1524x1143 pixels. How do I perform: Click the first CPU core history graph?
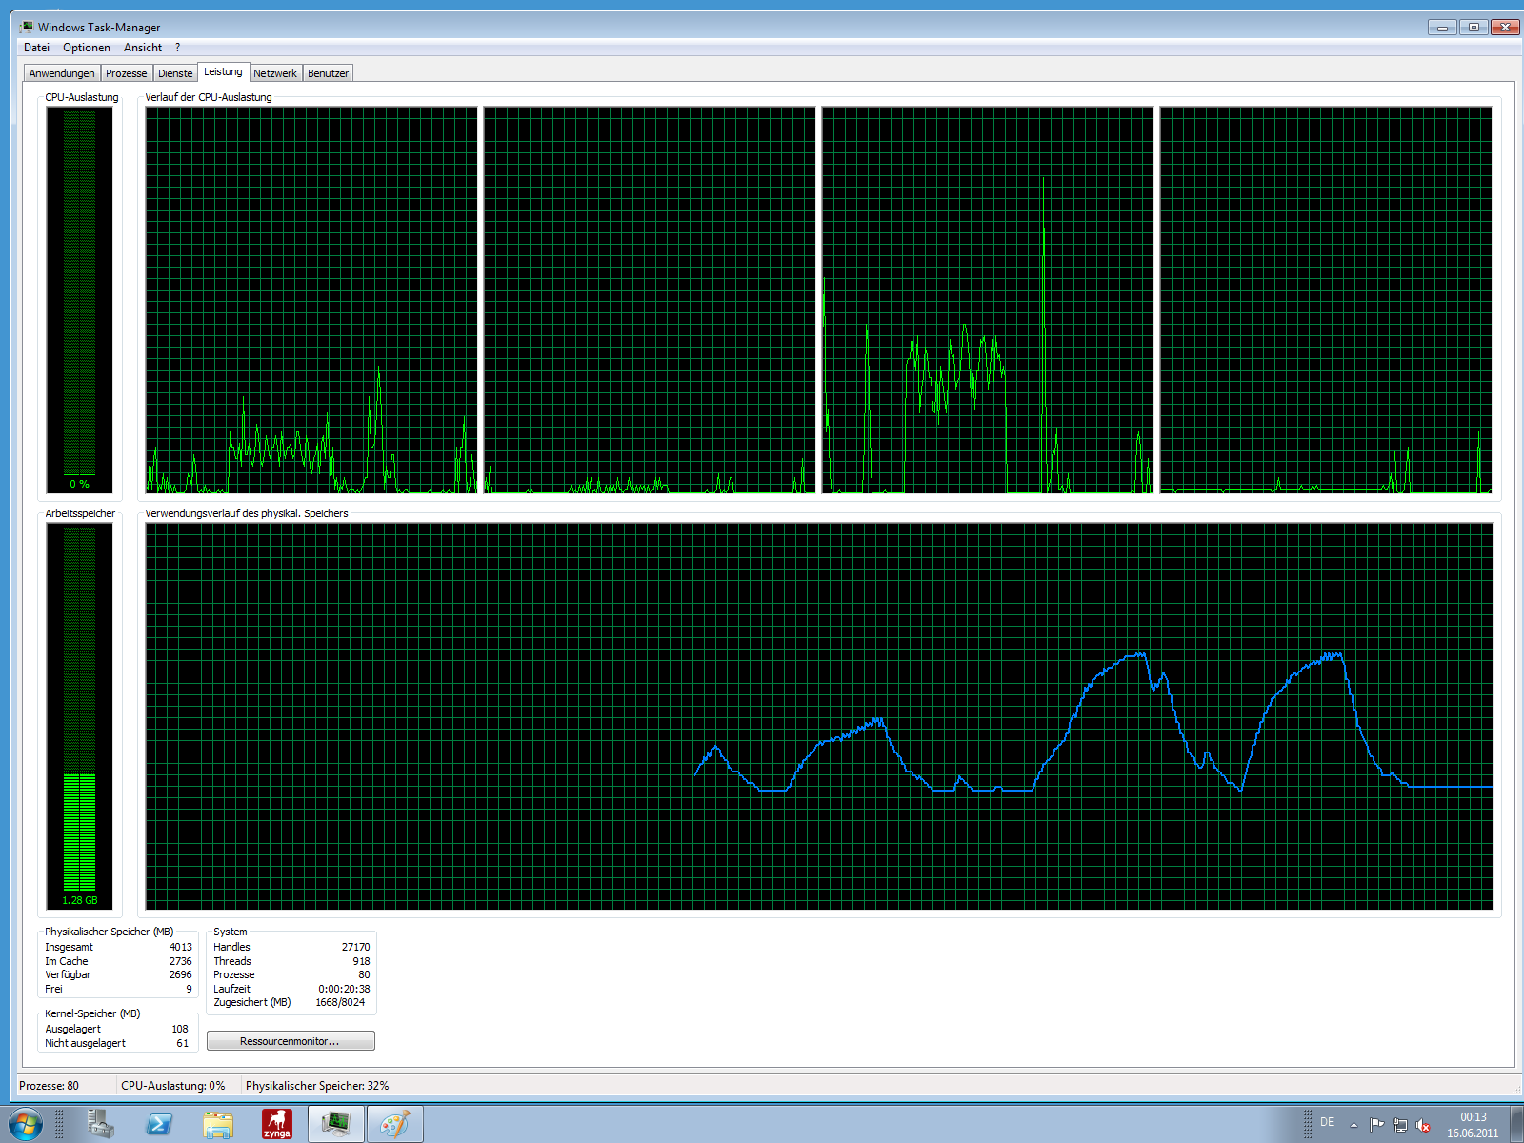click(311, 300)
